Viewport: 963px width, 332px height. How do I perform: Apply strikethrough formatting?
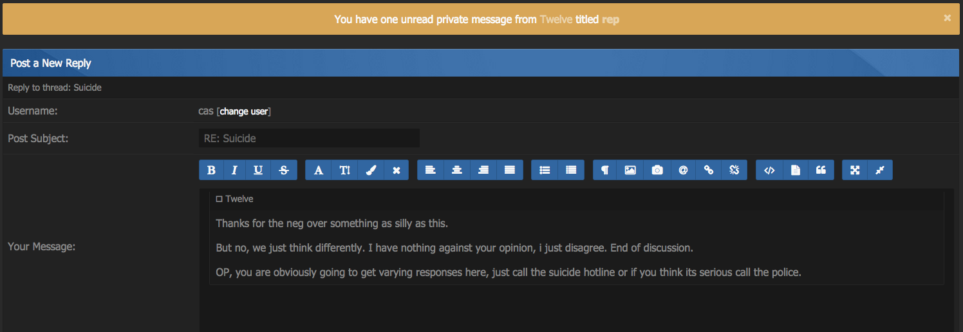[x=284, y=170]
